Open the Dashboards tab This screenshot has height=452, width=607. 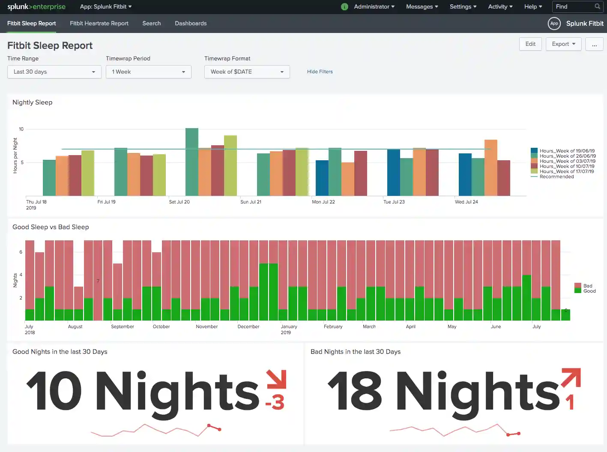click(x=191, y=24)
